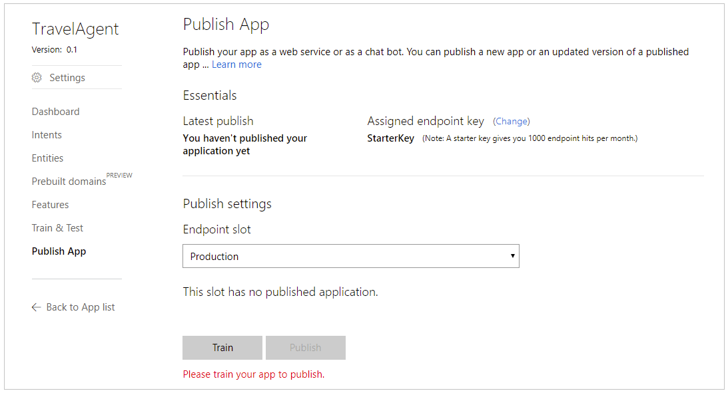Open the Settings page label
Image resolution: width=728 pixels, height=393 pixels.
[67, 78]
